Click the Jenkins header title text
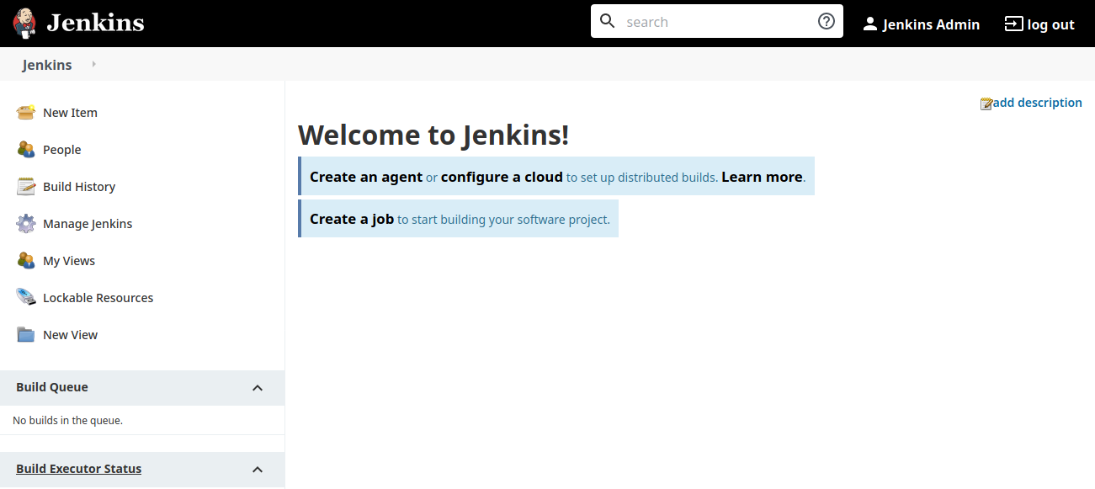 click(95, 24)
